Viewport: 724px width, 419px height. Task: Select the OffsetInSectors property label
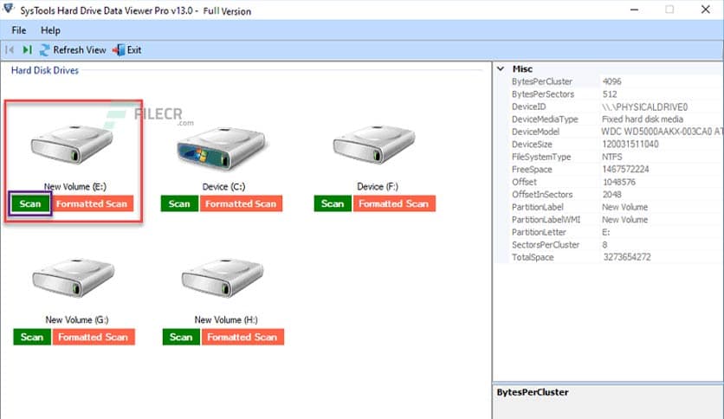pyautogui.click(x=542, y=194)
